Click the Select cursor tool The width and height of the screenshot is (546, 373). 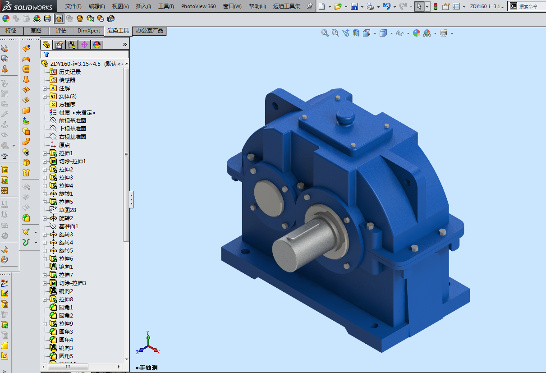point(419,6)
